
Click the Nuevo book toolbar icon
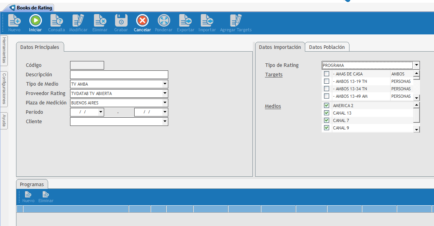point(14,21)
